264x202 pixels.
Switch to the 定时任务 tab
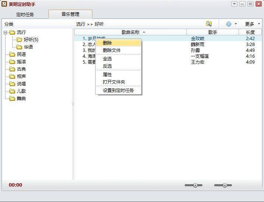tap(25, 15)
